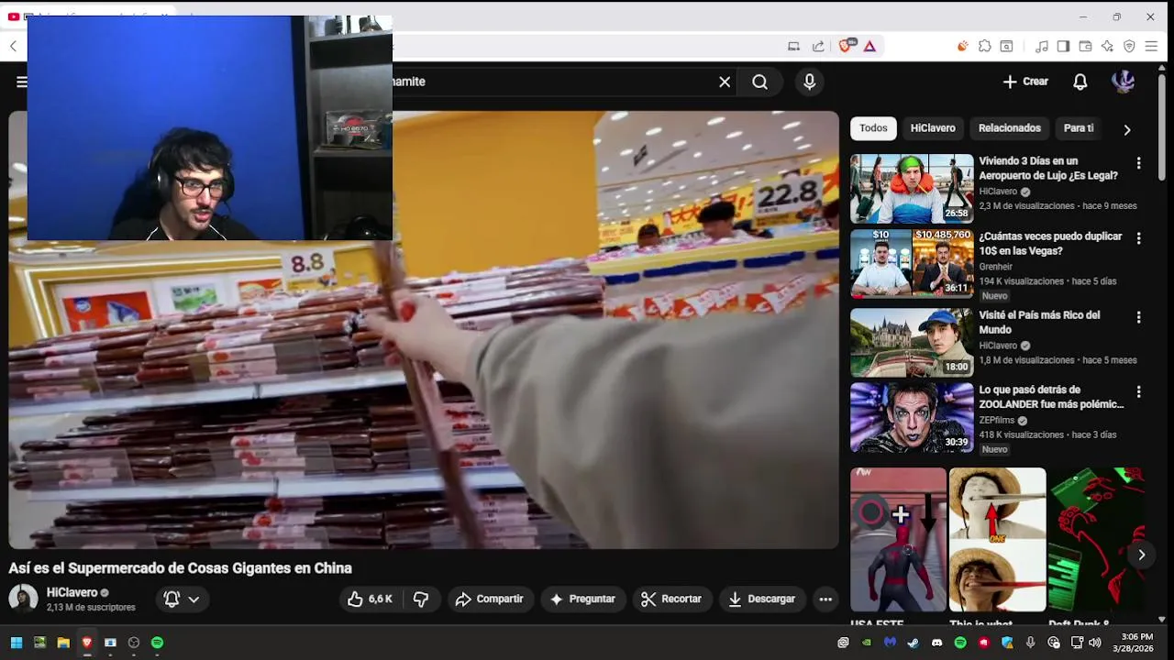Viewport: 1174px width, 660px height.
Task: Click the Recortar clip button
Action: click(x=672, y=599)
